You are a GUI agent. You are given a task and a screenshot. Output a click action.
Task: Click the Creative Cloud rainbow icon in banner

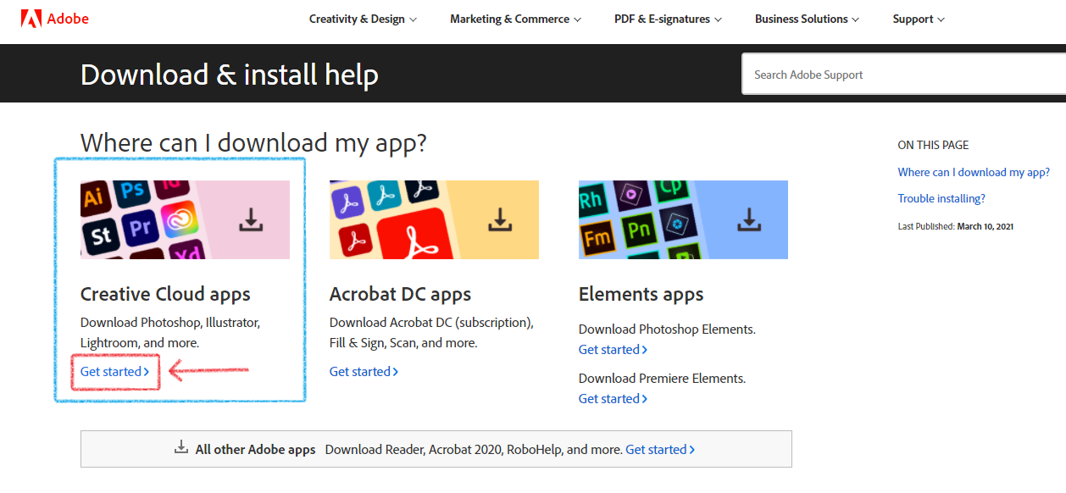point(180,219)
